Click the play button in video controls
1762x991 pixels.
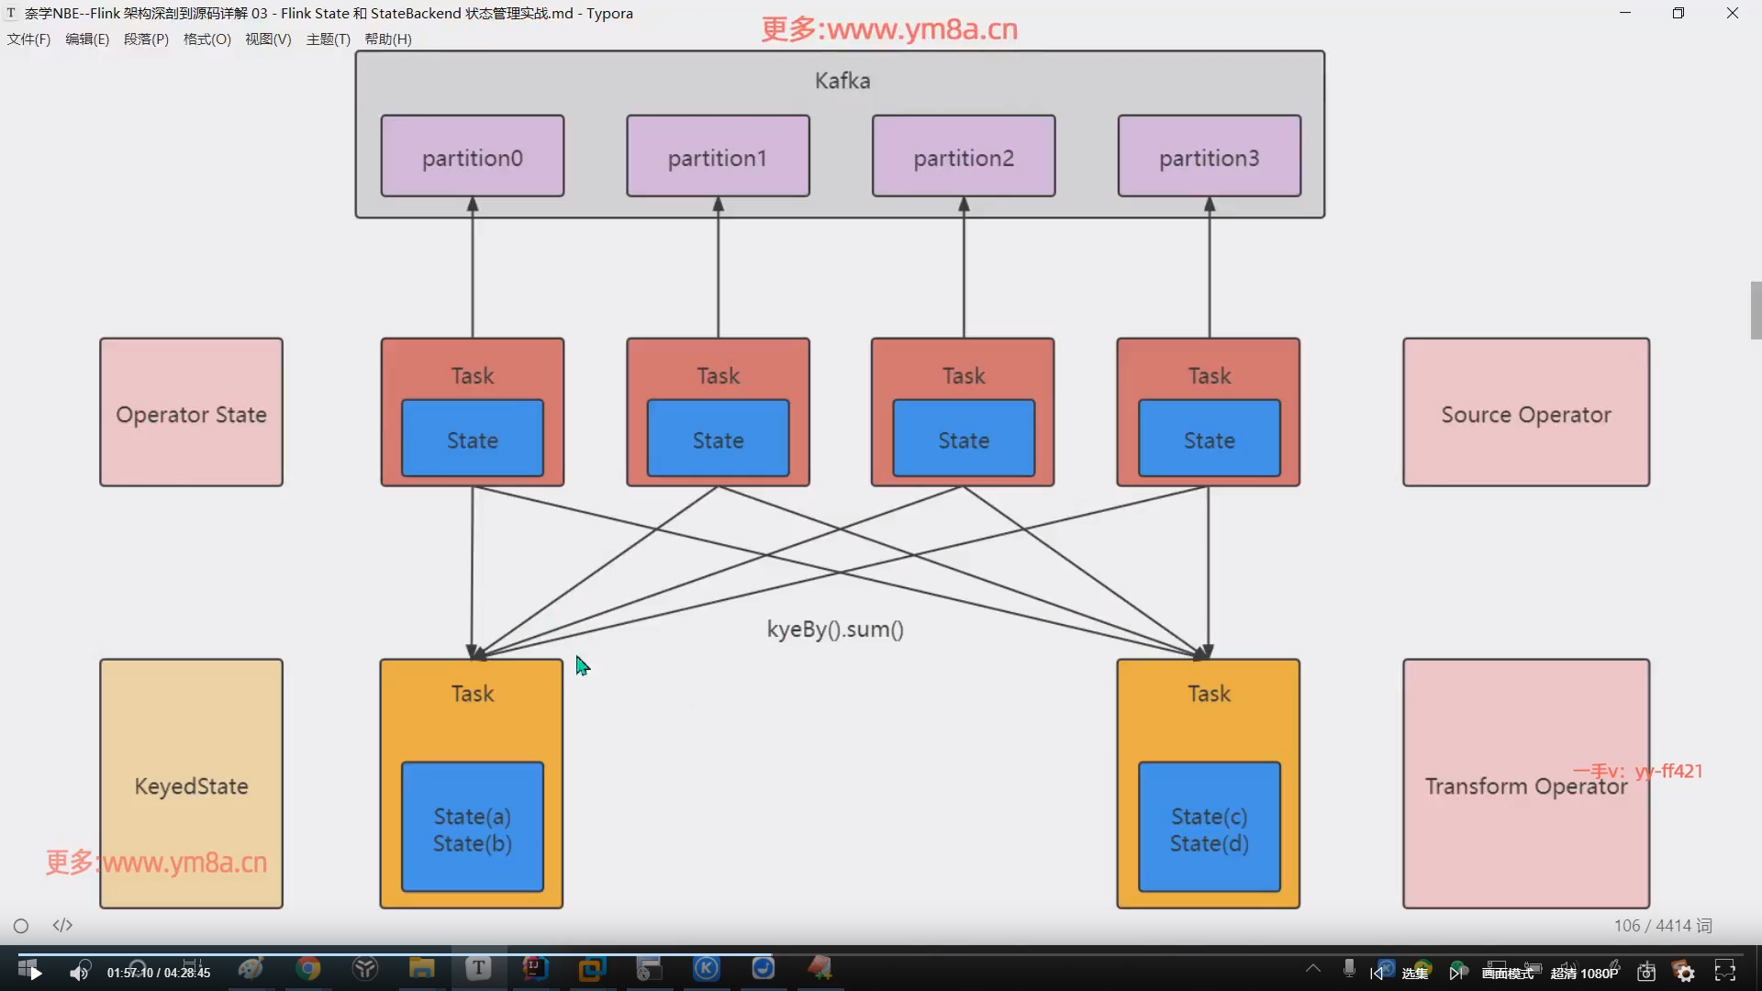pyautogui.click(x=35, y=973)
